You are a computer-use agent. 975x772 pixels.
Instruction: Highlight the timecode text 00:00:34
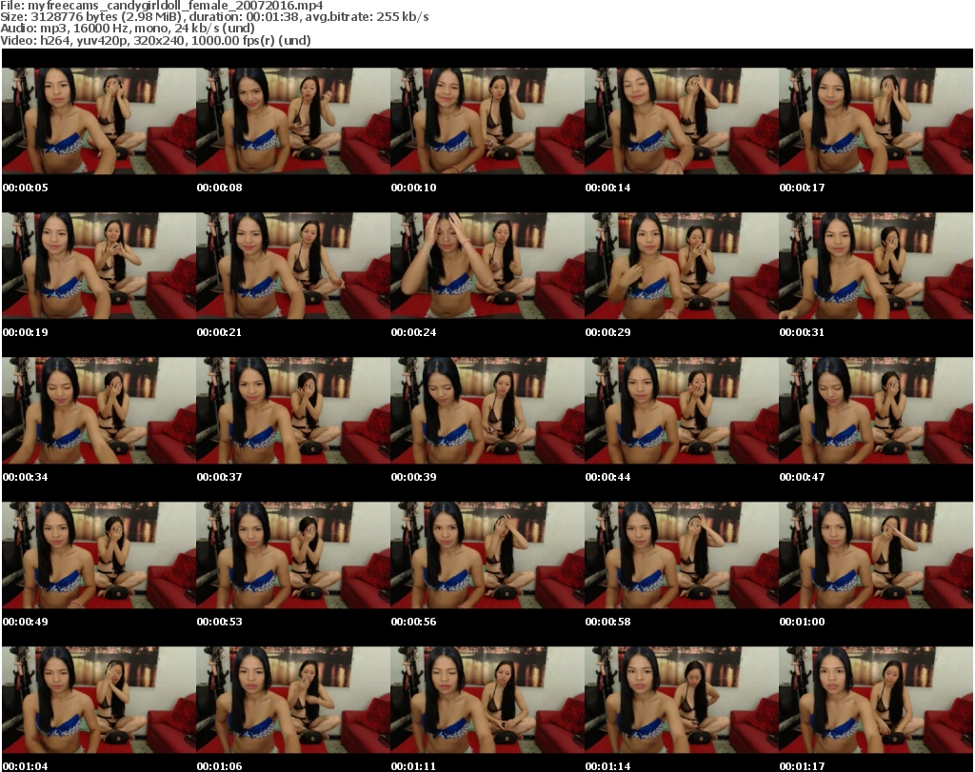click(x=26, y=477)
